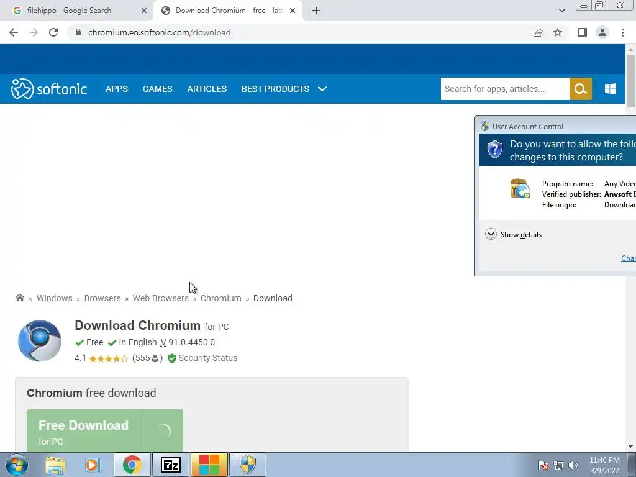Click the UAC shield question icon
This screenshot has height=477, width=636.
pos(495,150)
